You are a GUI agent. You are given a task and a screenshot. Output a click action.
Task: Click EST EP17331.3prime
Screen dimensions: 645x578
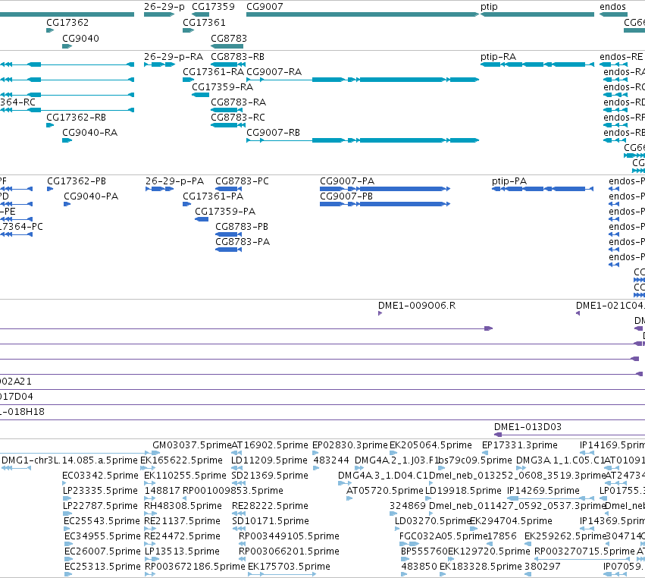tap(519, 445)
